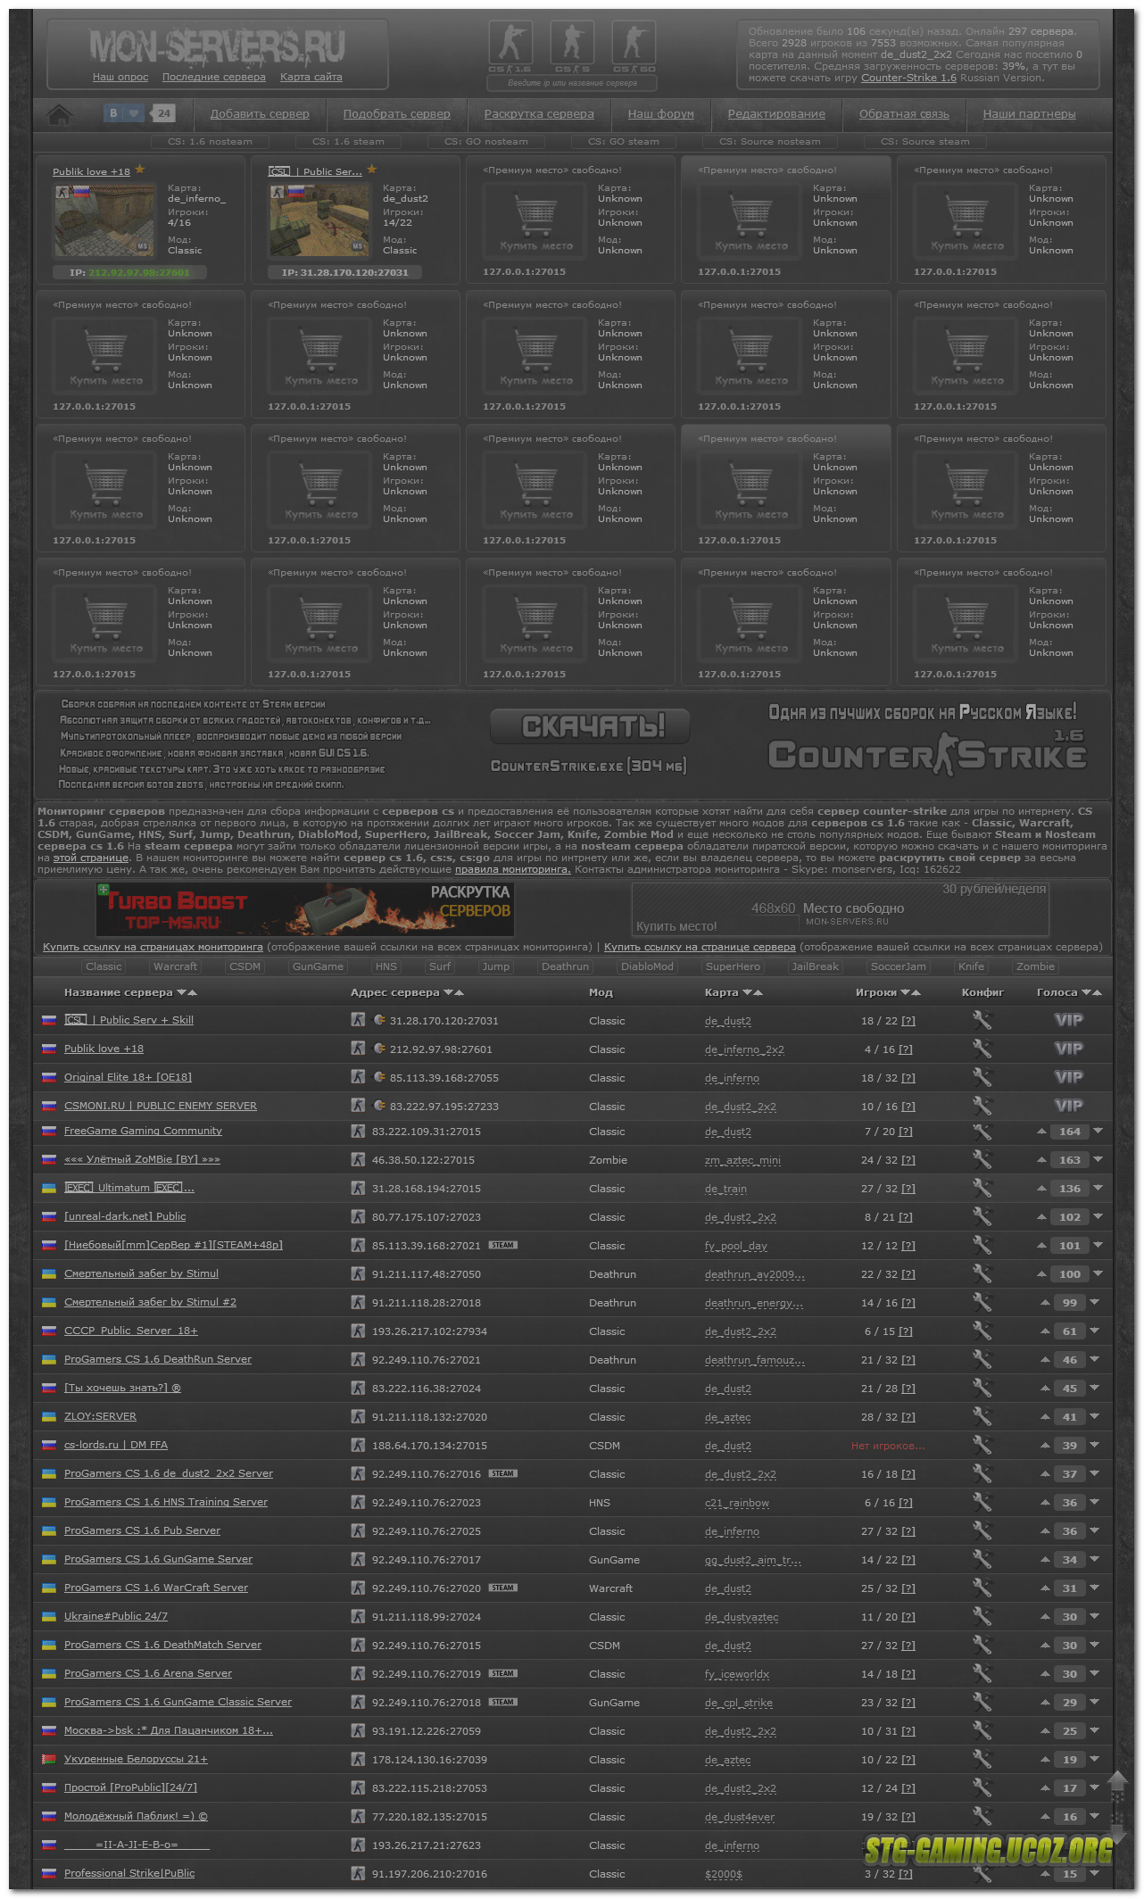1144x1899 pixels.
Task: Open the de_inferno map thumbnail of Publik love +18
Action: coord(104,220)
